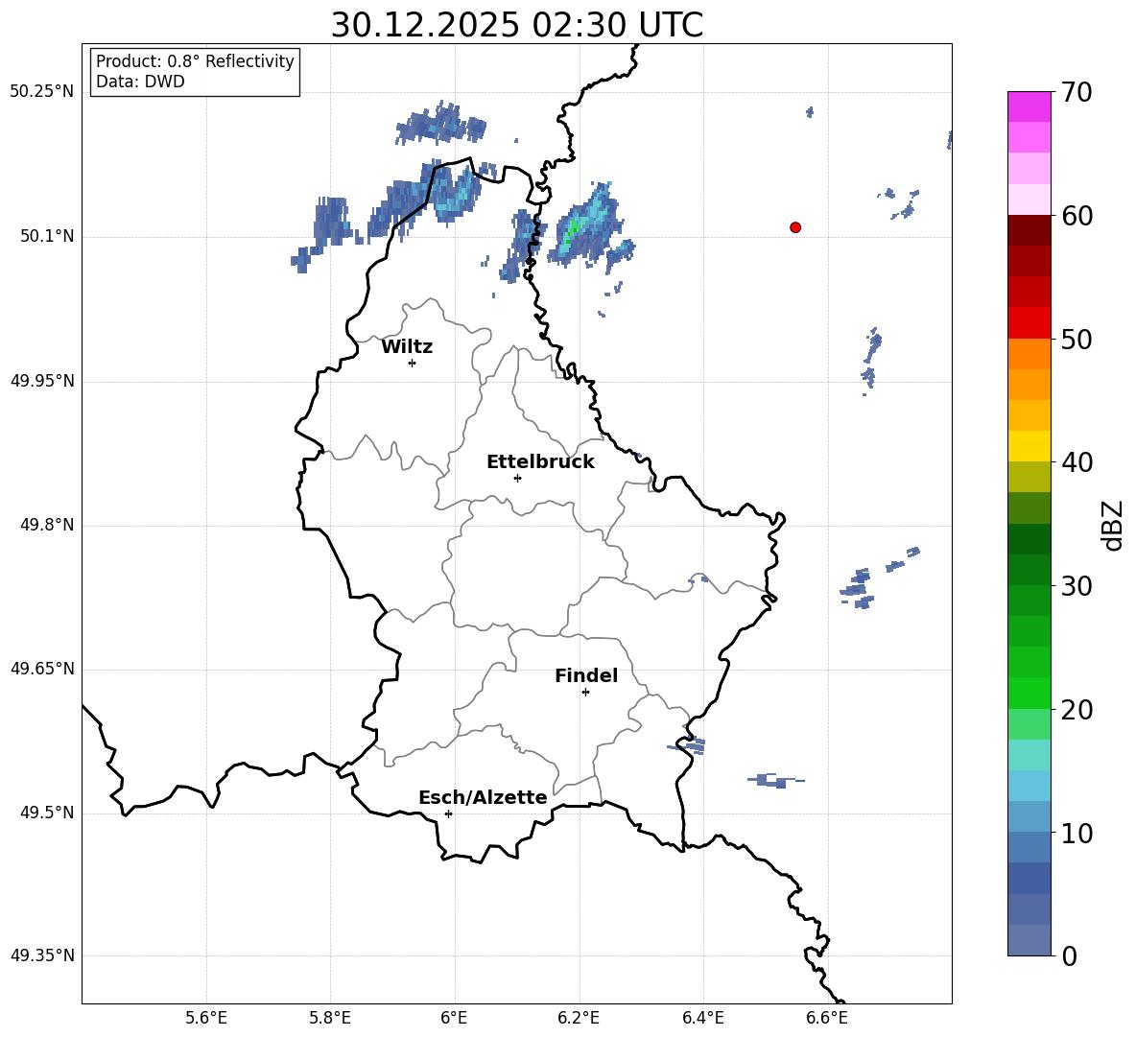
Task: Click the 40 tick on the colorbar
Action: point(1077,462)
